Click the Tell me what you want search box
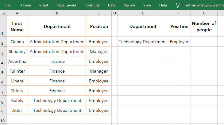 [204, 5]
